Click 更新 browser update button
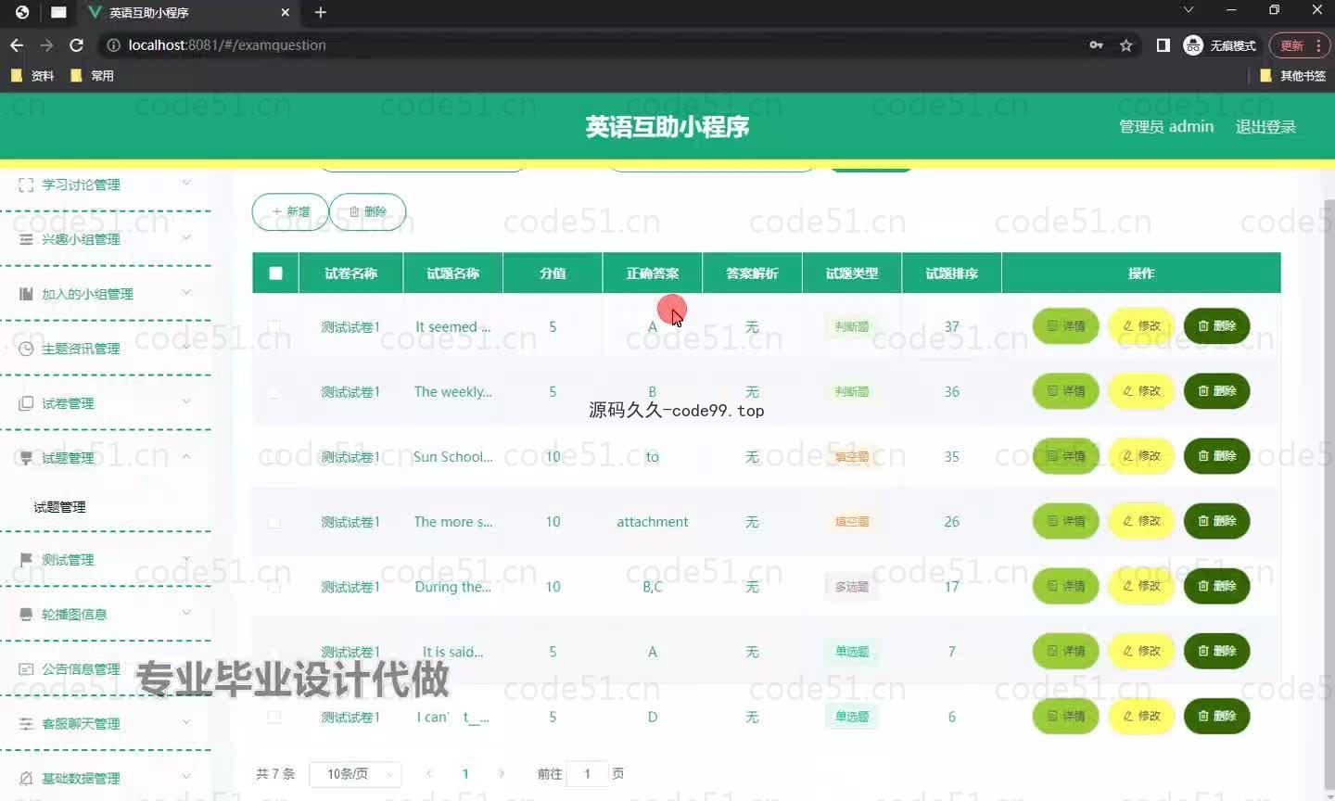Screen dimensions: 1335x801 (x=1299, y=44)
